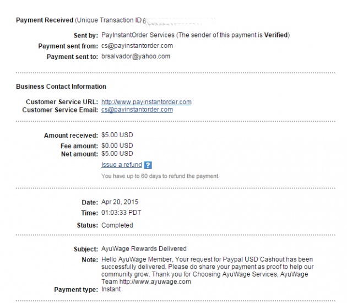Click the $5.00 USD amount received value

117,135
